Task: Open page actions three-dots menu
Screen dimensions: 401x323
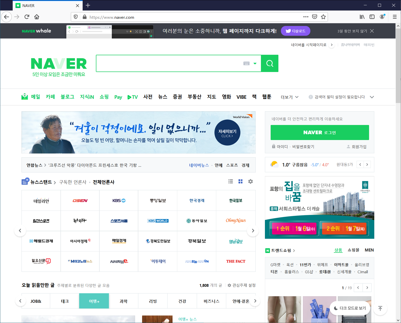Action: point(306,17)
